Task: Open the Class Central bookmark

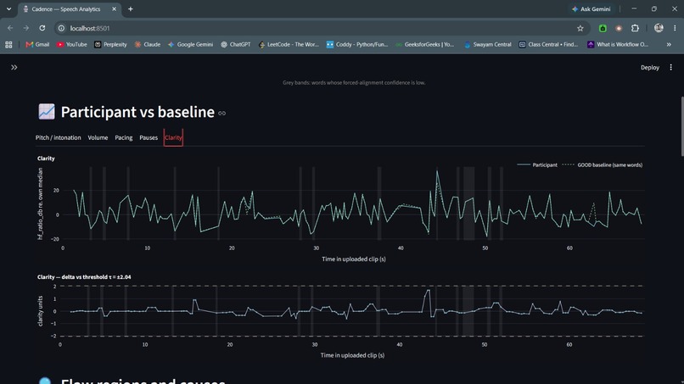Action: point(548,44)
